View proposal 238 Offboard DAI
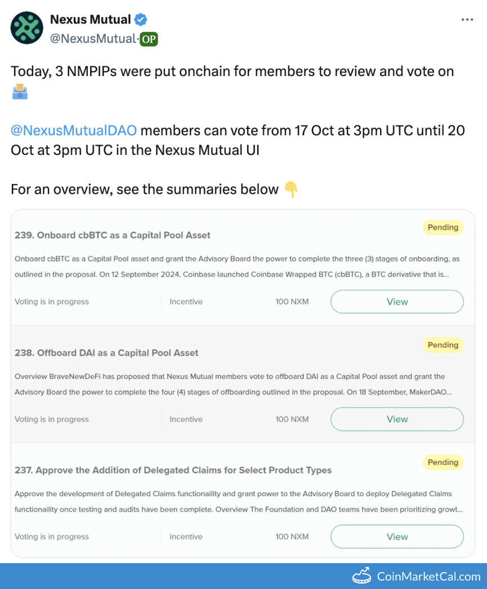The image size is (487, 589). click(397, 419)
